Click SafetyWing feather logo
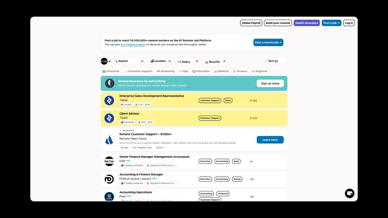Viewport: 388px width, 218px height. pyautogui.click(x=109, y=83)
